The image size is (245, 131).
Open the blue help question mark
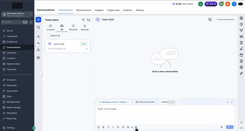tap(234, 4)
